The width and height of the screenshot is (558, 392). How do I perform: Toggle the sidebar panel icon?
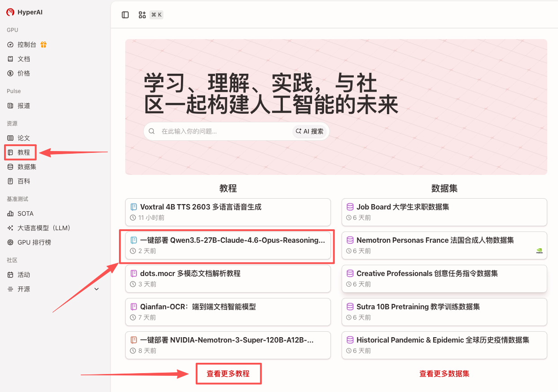pyautogui.click(x=125, y=15)
